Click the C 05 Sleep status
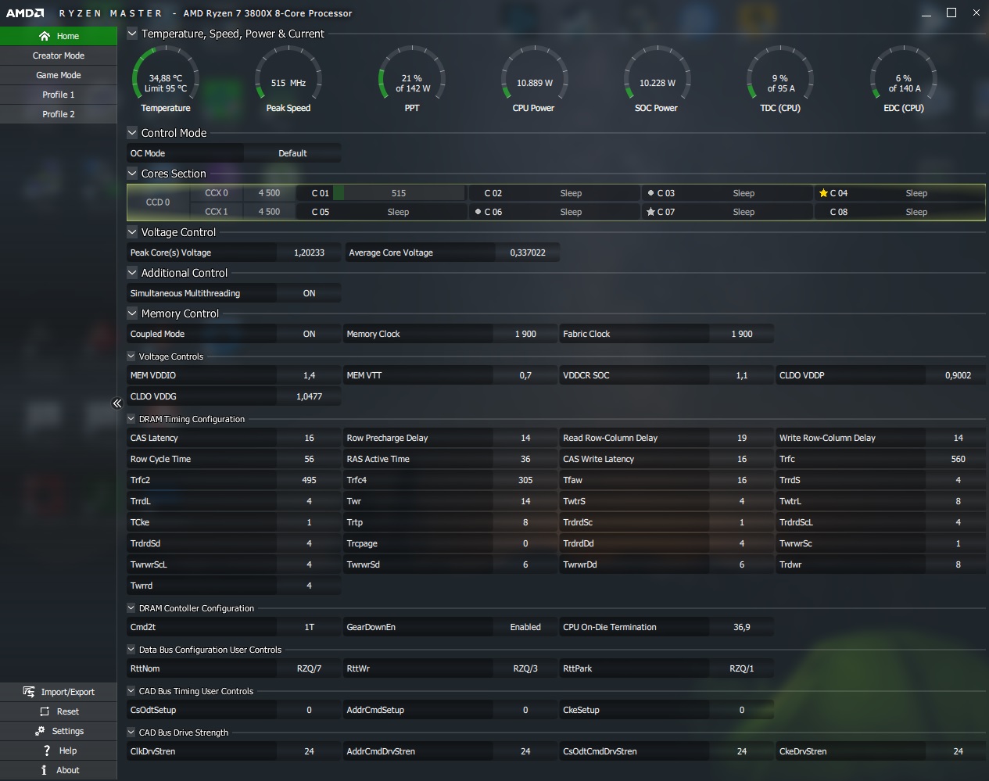Image resolution: width=989 pixels, height=781 pixels. 398,212
